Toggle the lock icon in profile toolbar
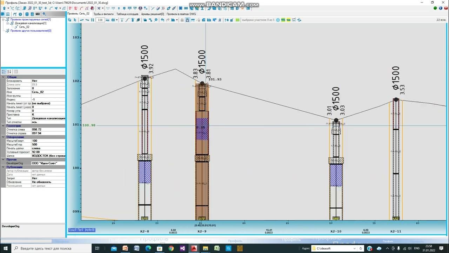Image resolution: width=449 pixels, height=253 pixels. (x=188, y=20)
